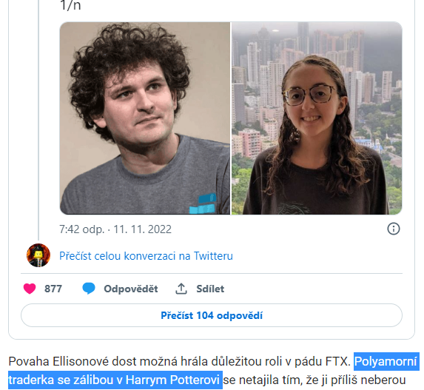The image size is (424, 390).
Task: Open the right photo of woman with glasses
Action: (317, 118)
